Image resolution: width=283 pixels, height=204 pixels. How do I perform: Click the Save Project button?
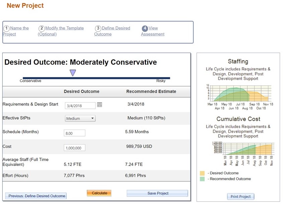(157, 193)
